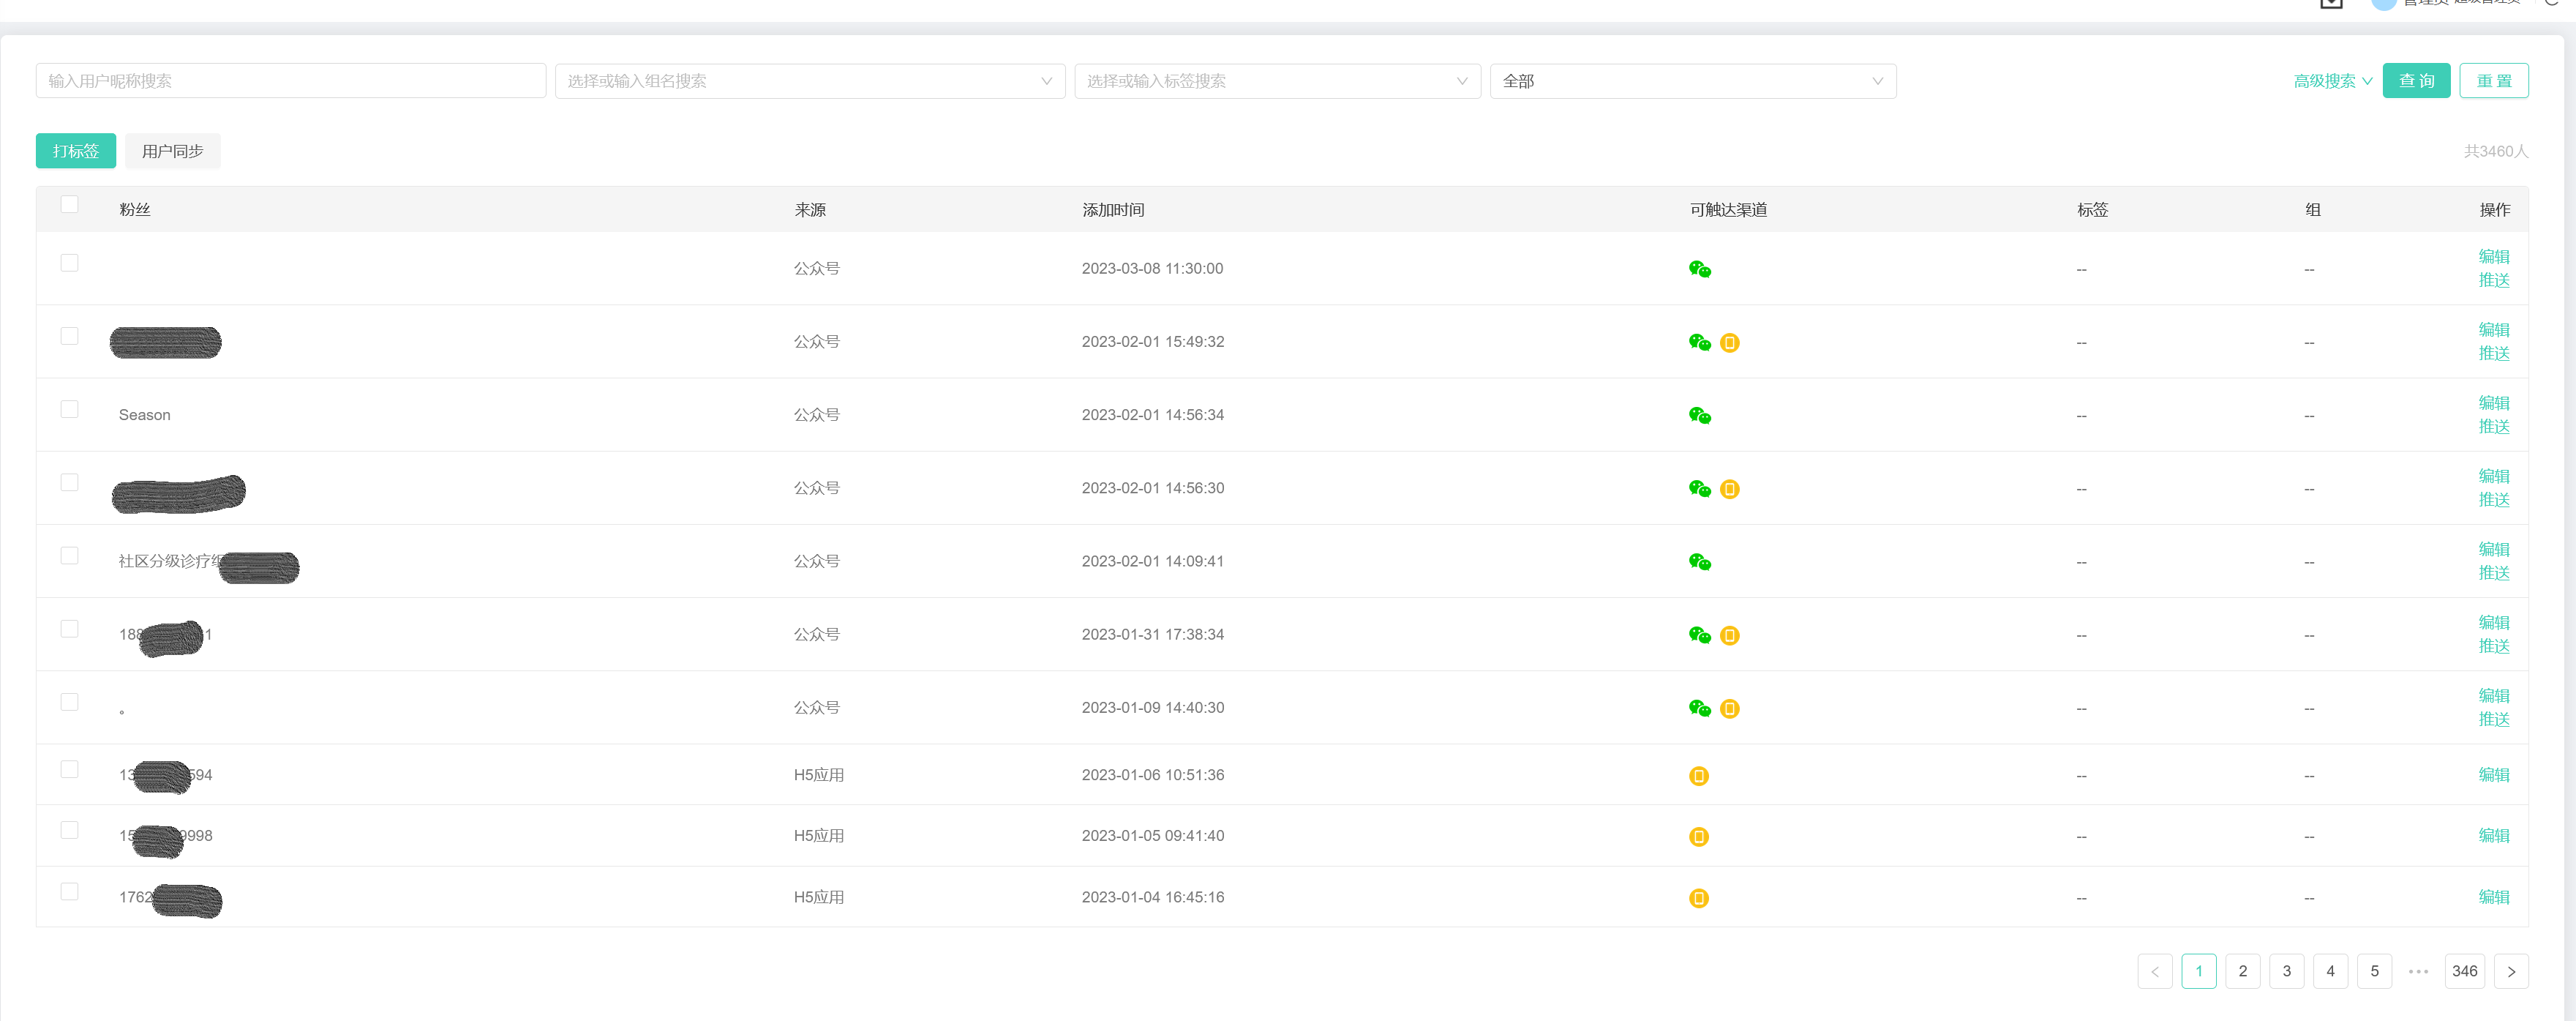Click WeChat icon in 2023-01-31 17:38:34 row
2576x1021 pixels.
[1699, 635]
